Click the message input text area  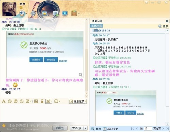44,113
